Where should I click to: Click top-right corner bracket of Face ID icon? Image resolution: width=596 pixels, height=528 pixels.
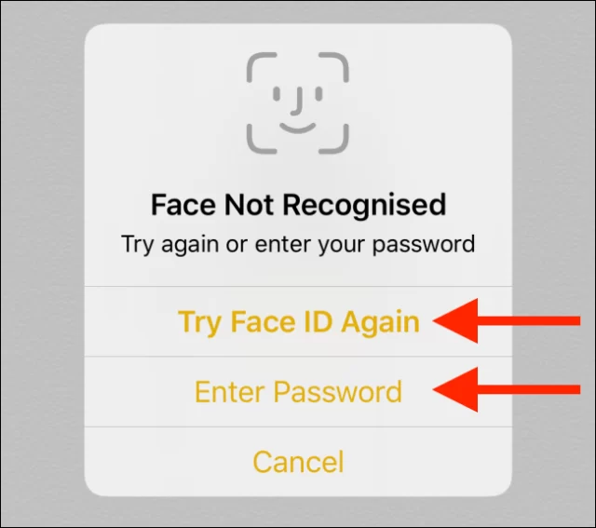[333, 67]
